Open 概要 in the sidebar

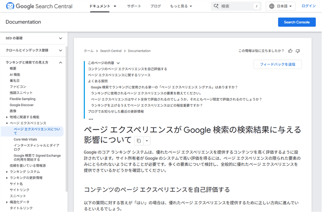13,69
